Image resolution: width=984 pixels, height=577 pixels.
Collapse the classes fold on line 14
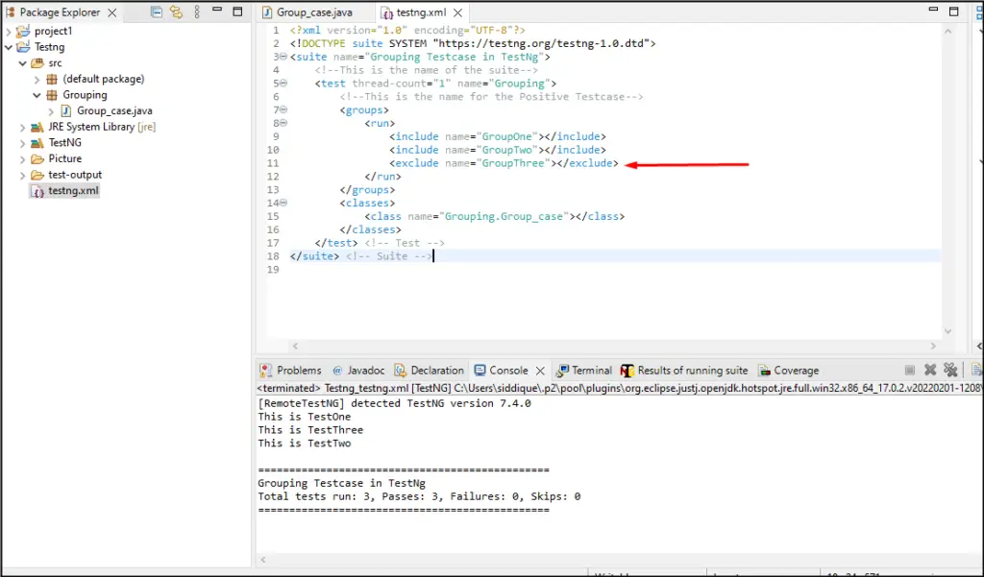(x=283, y=203)
